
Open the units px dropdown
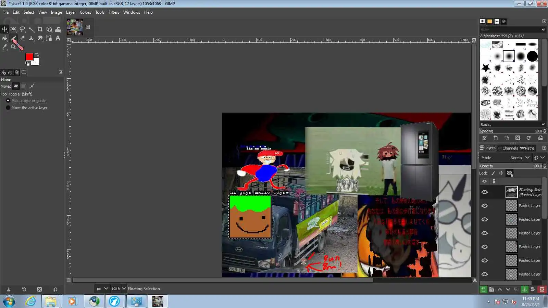click(x=102, y=288)
